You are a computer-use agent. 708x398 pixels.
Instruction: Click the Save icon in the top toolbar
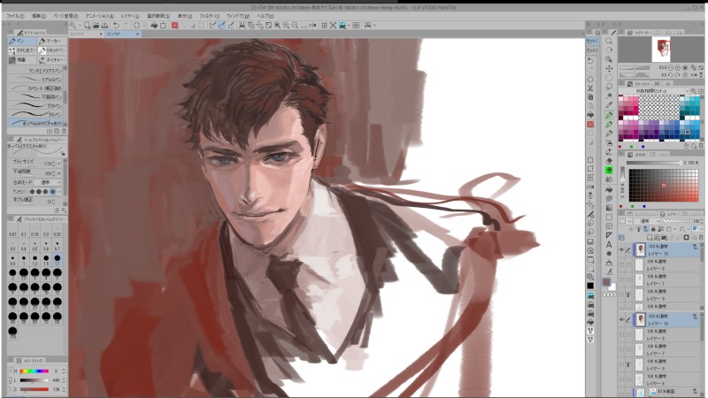coord(104,26)
